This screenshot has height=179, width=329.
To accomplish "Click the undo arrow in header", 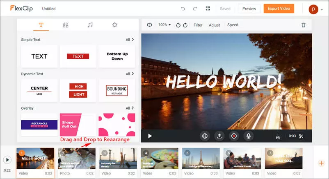I will [x=183, y=9].
